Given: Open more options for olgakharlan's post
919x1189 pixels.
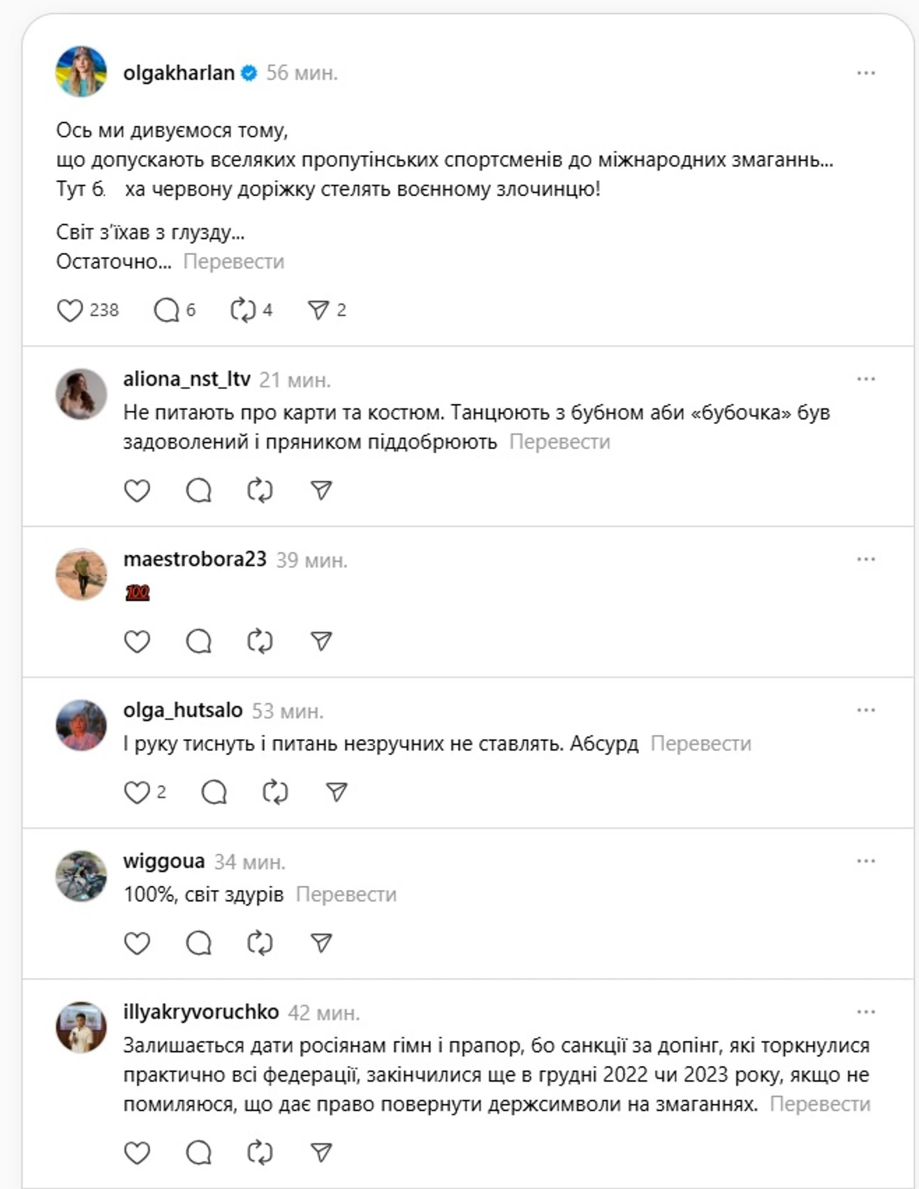Looking at the screenshot, I should pos(865,73).
